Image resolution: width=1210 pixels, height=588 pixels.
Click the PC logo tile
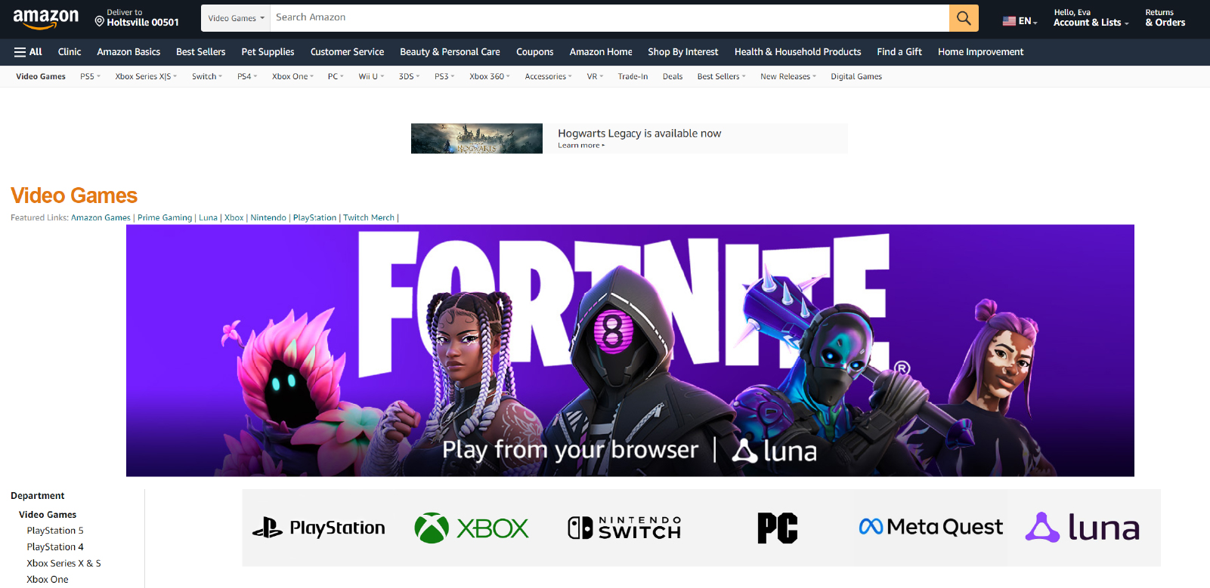pyautogui.click(x=778, y=528)
